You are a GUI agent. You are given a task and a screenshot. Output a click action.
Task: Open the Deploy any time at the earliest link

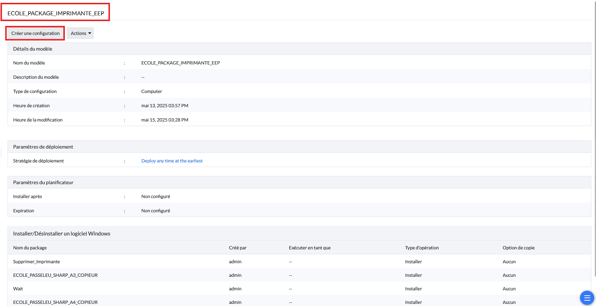click(x=172, y=161)
